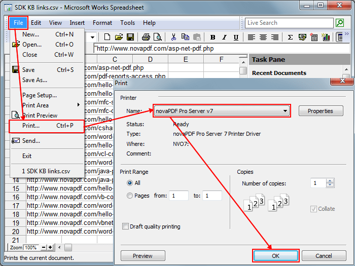
Task: Expand toolbar overflow chevron
Action: [x=347, y=34]
